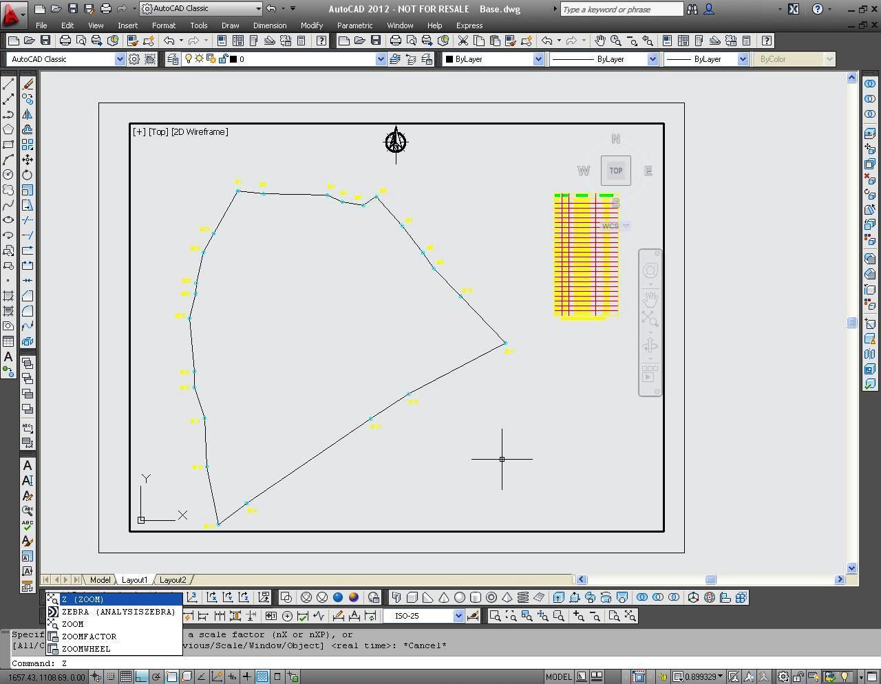Expand the layer selection dropdown

(380, 58)
